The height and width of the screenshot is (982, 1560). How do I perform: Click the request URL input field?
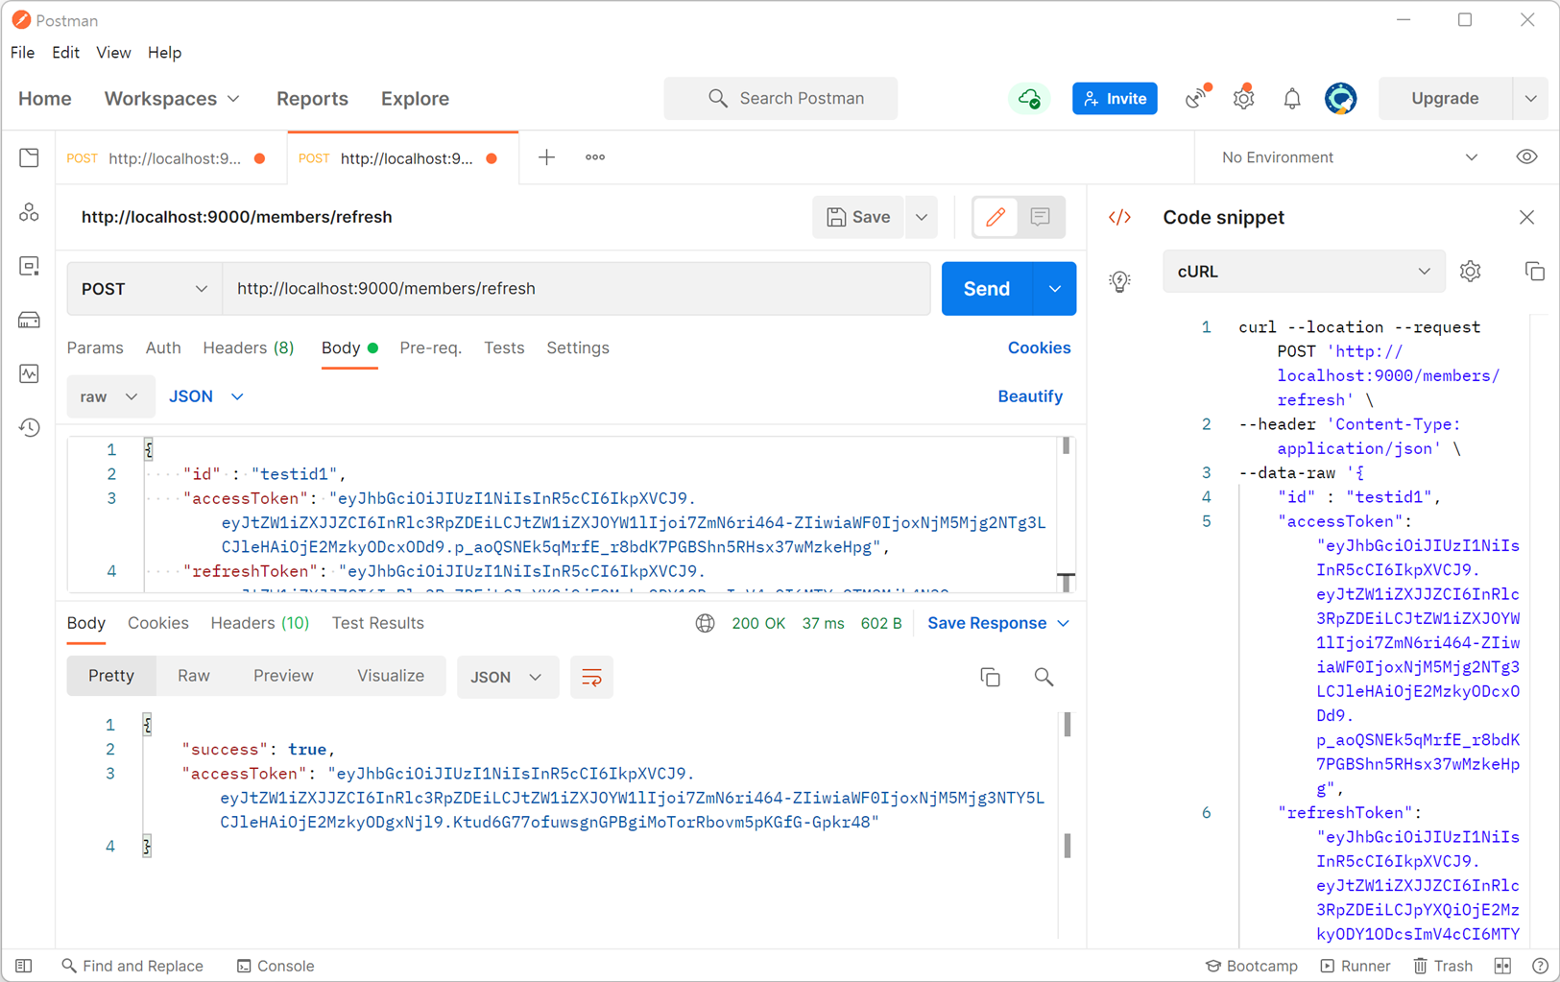click(x=576, y=289)
